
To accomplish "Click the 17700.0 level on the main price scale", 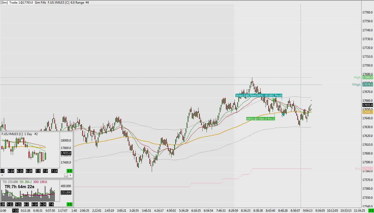I will 368,65.
